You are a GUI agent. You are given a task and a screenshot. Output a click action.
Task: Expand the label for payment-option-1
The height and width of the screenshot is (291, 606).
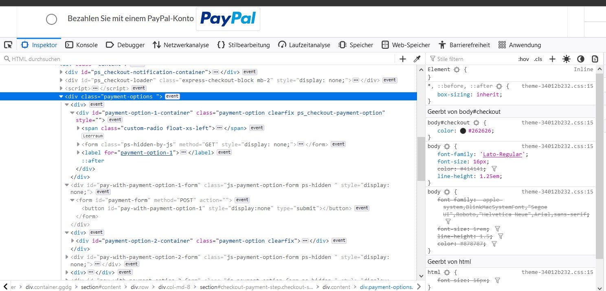(x=78, y=152)
